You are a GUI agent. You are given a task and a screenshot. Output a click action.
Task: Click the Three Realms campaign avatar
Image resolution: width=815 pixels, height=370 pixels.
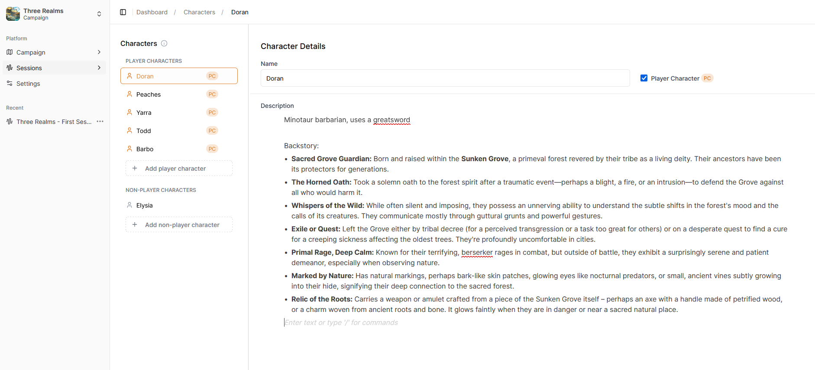[x=13, y=14]
